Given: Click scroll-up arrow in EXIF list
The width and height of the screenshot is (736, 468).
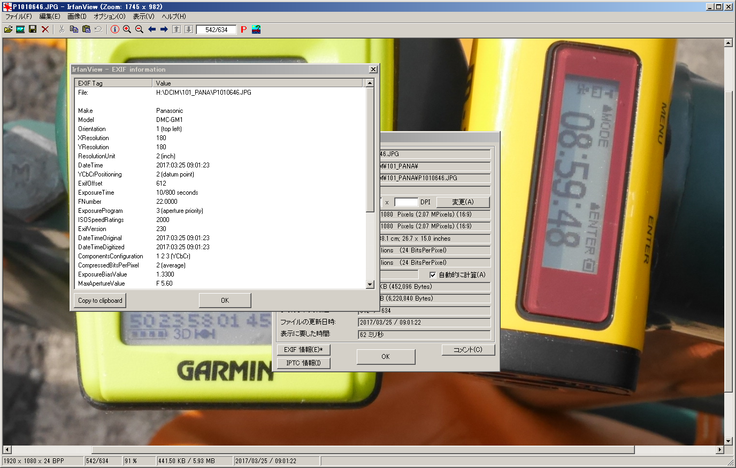Looking at the screenshot, I should click(370, 83).
